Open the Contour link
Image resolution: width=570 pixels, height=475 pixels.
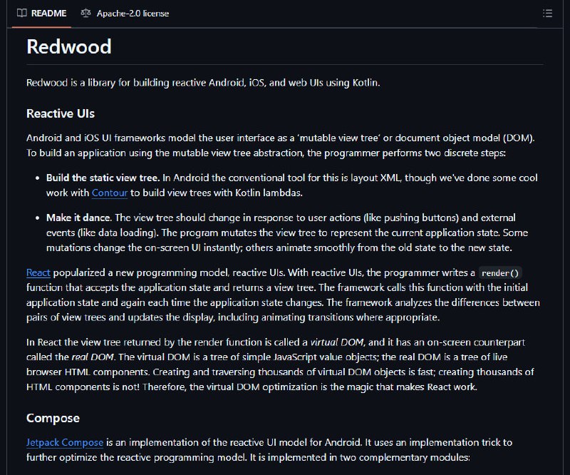coord(110,193)
